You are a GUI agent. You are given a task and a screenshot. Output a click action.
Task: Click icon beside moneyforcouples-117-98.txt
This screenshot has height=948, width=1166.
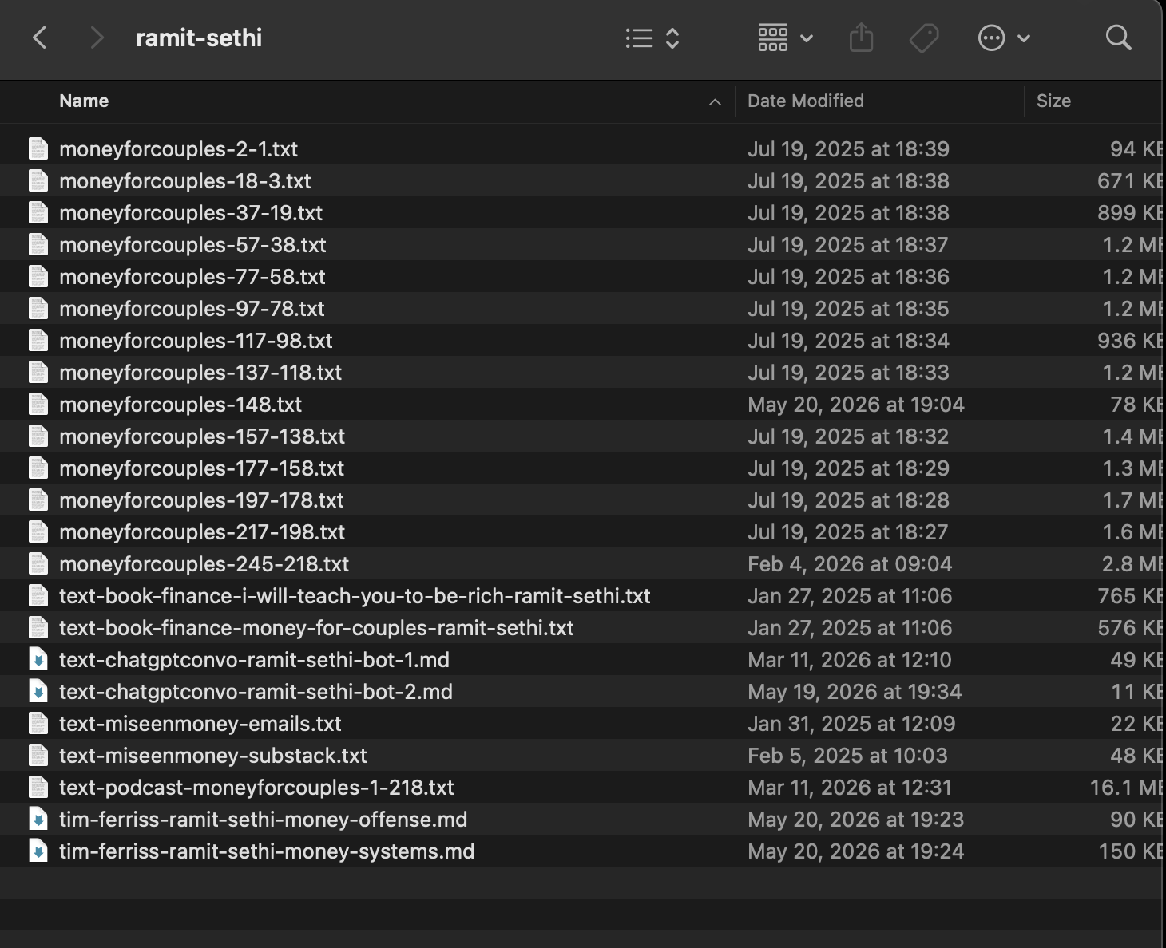click(x=38, y=340)
